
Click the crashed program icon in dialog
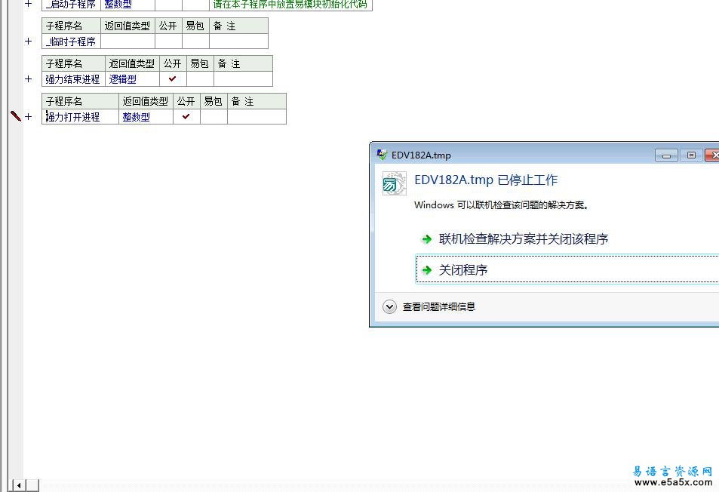coord(395,183)
